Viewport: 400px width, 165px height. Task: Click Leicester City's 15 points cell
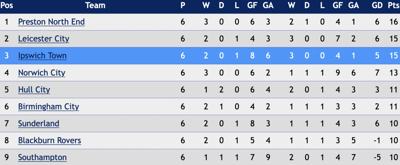pos(394,39)
